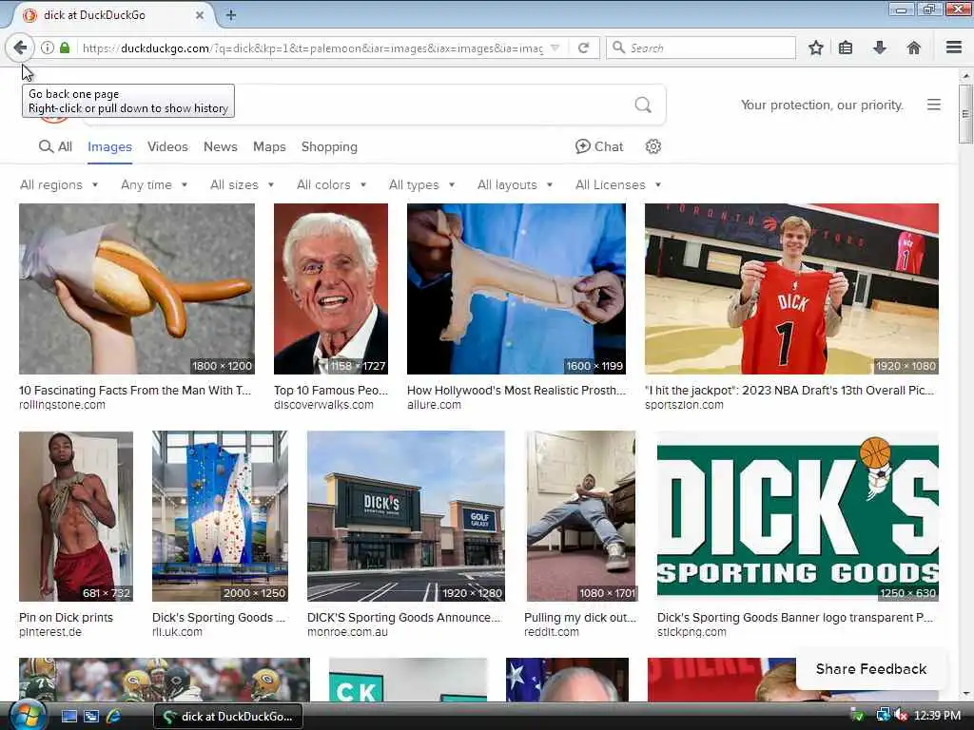
Task: Open the monroe.com.au store image
Action: click(x=405, y=516)
